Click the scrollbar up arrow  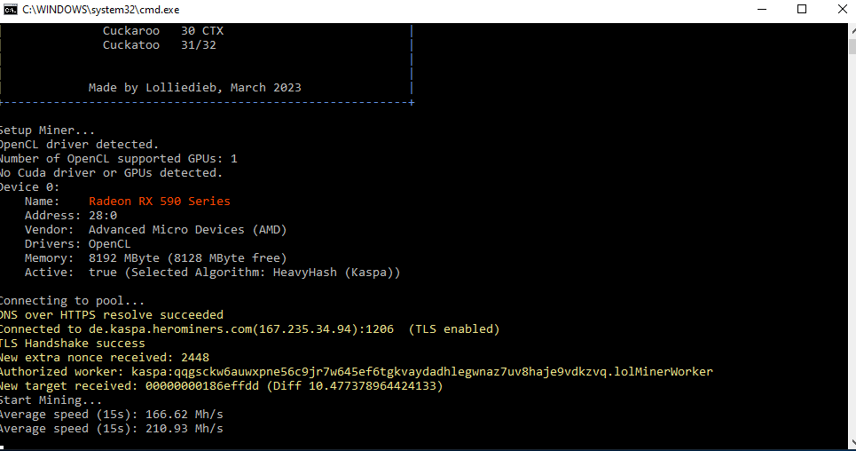[x=852, y=30]
